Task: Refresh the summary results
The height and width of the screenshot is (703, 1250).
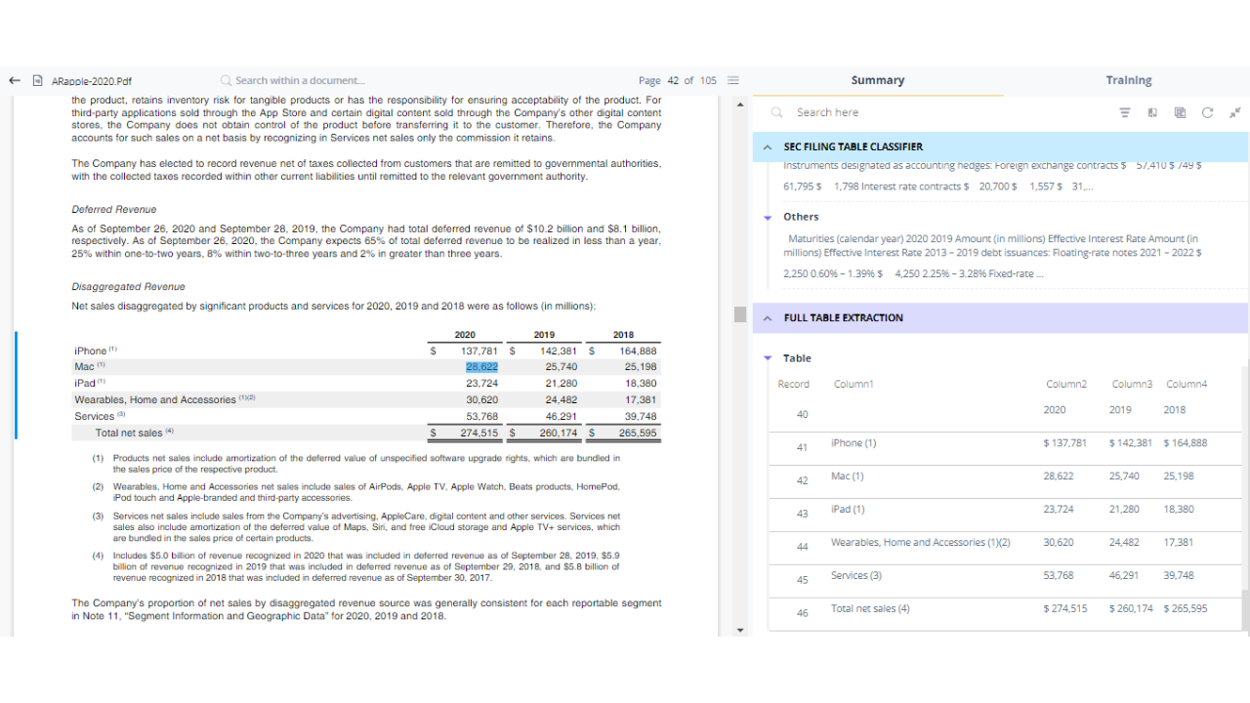Action: click(1208, 112)
